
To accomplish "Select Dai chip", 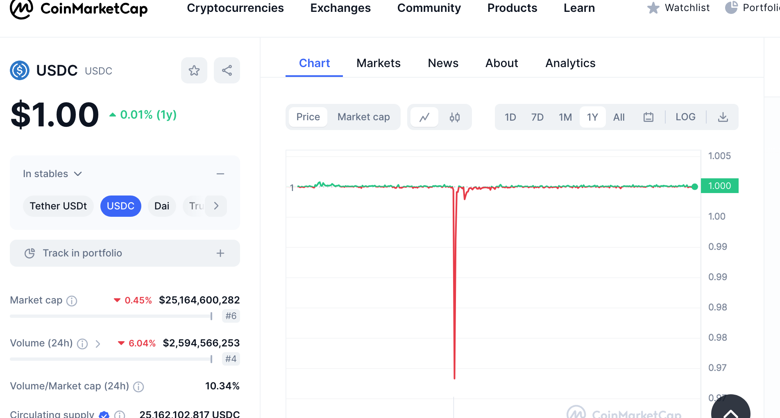I will point(162,206).
